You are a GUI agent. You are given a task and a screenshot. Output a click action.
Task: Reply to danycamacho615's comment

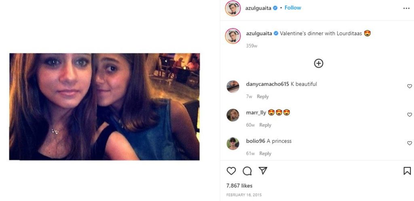[263, 97]
